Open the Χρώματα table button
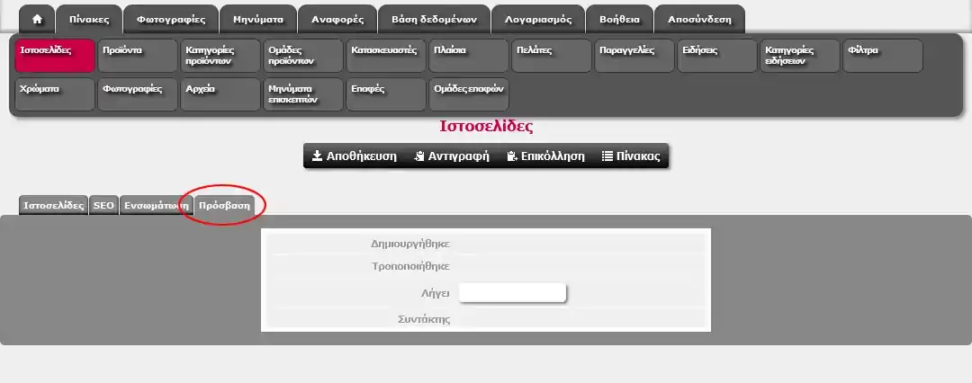972x383 pixels. [54, 94]
